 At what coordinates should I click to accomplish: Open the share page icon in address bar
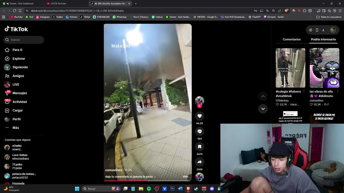280,11
